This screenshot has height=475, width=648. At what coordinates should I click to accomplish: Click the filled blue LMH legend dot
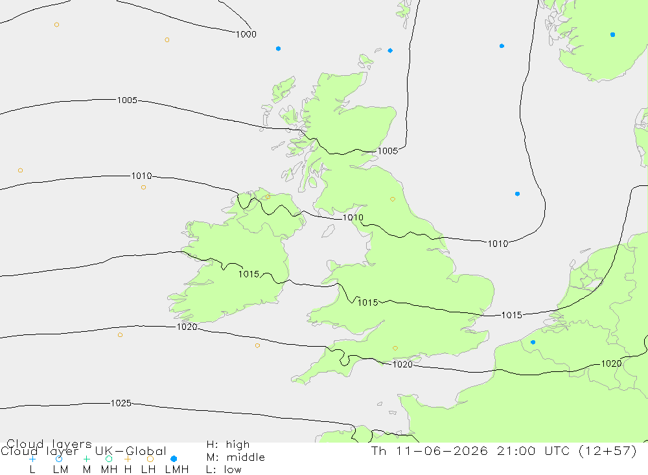174,459
